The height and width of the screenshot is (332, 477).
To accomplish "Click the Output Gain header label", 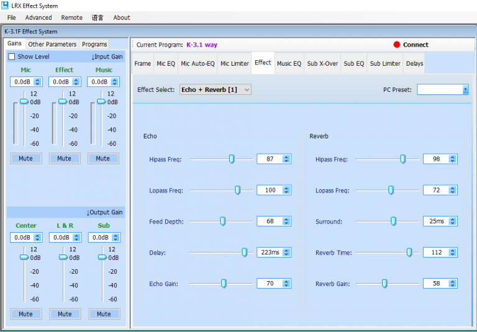I will (104, 212).
